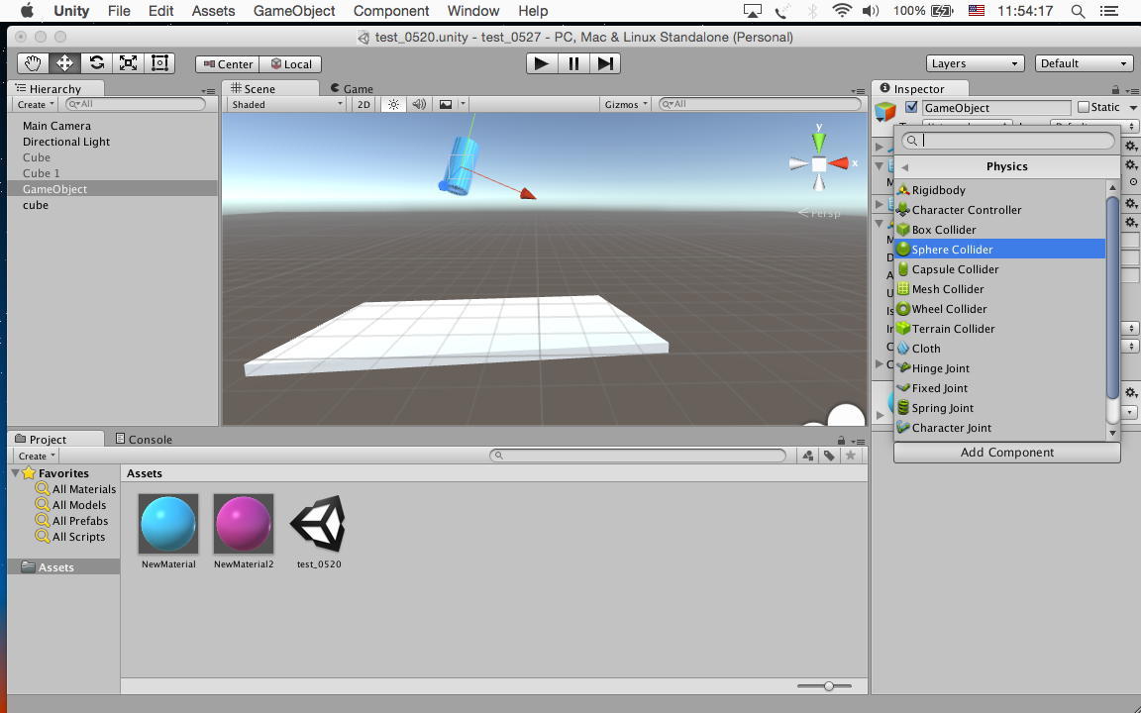
Task: Open the Component menu
Action: [391, 11]
